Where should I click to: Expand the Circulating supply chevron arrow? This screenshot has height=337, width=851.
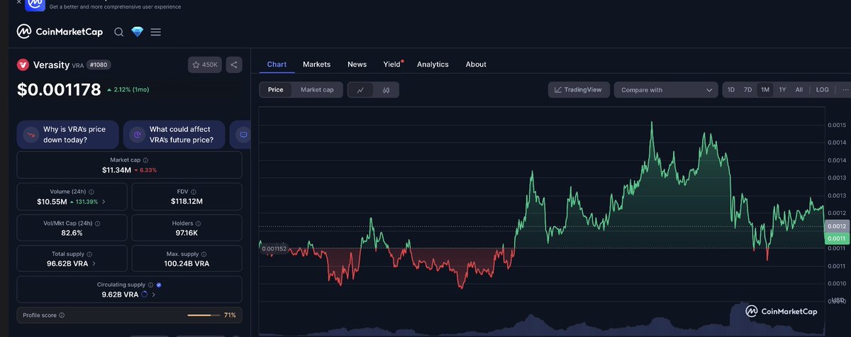point(154,294)
